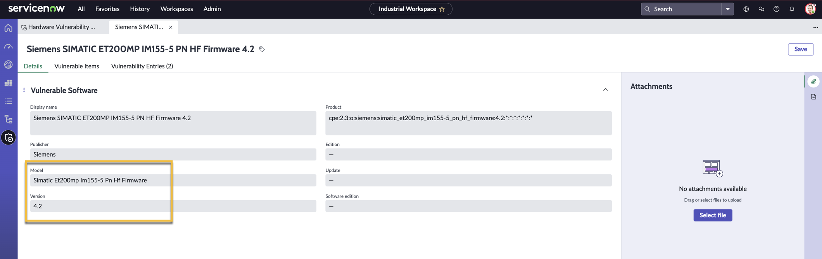
Task: Click the Save button
Action: tap(800, 49)
